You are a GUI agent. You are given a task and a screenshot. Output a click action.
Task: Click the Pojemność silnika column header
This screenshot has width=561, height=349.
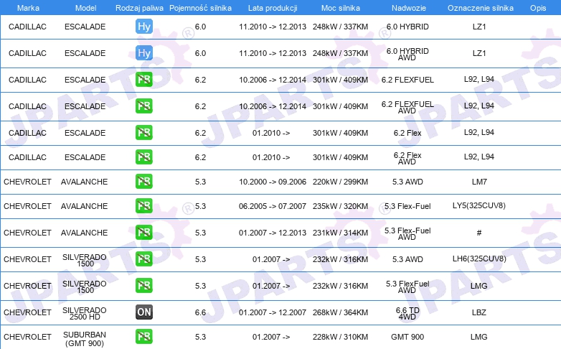point(200,8)
